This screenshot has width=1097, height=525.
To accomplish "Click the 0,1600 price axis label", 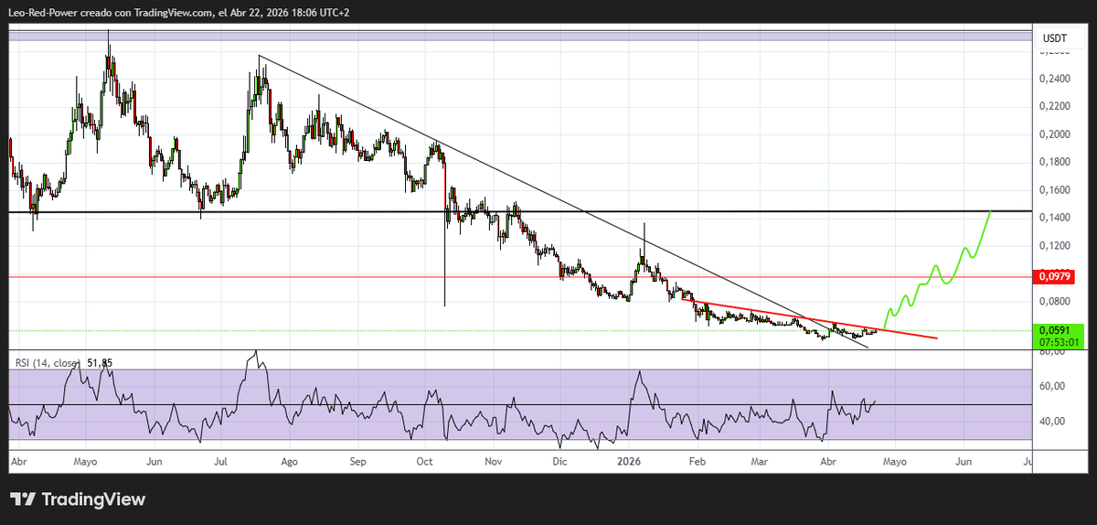I will tap(1055, 190).
